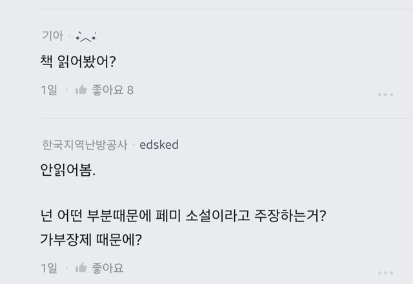Click the line mentioning '페미 소설이라고 주장하는거?'
Viewport: 413px width, 284px height.
[x=182, y=218]
